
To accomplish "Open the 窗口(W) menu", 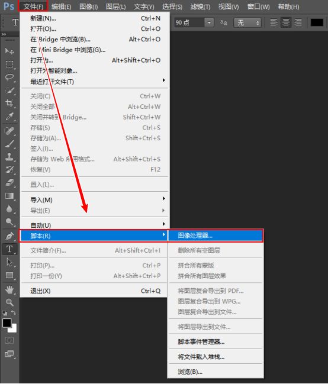I will coord(258,7).
